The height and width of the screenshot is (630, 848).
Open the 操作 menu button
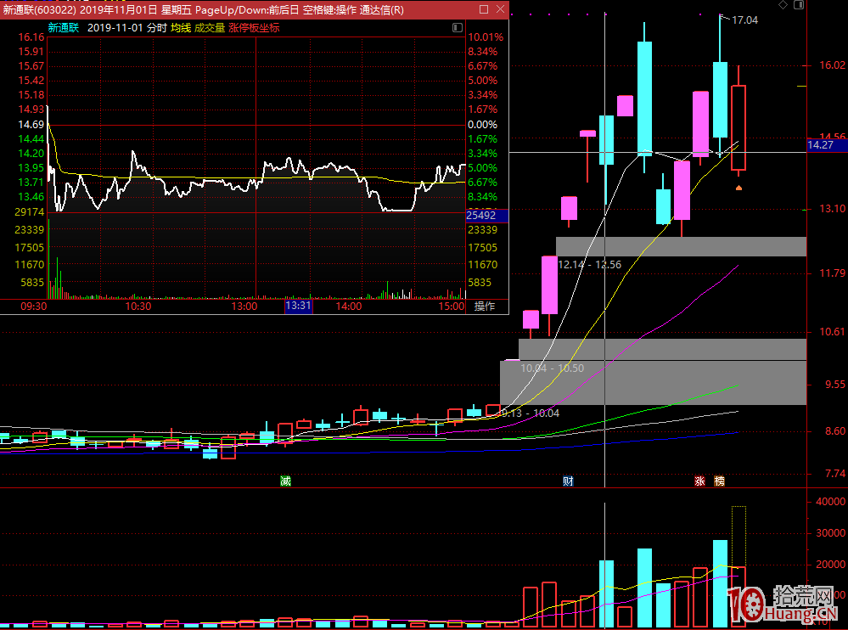coord(485,307)
